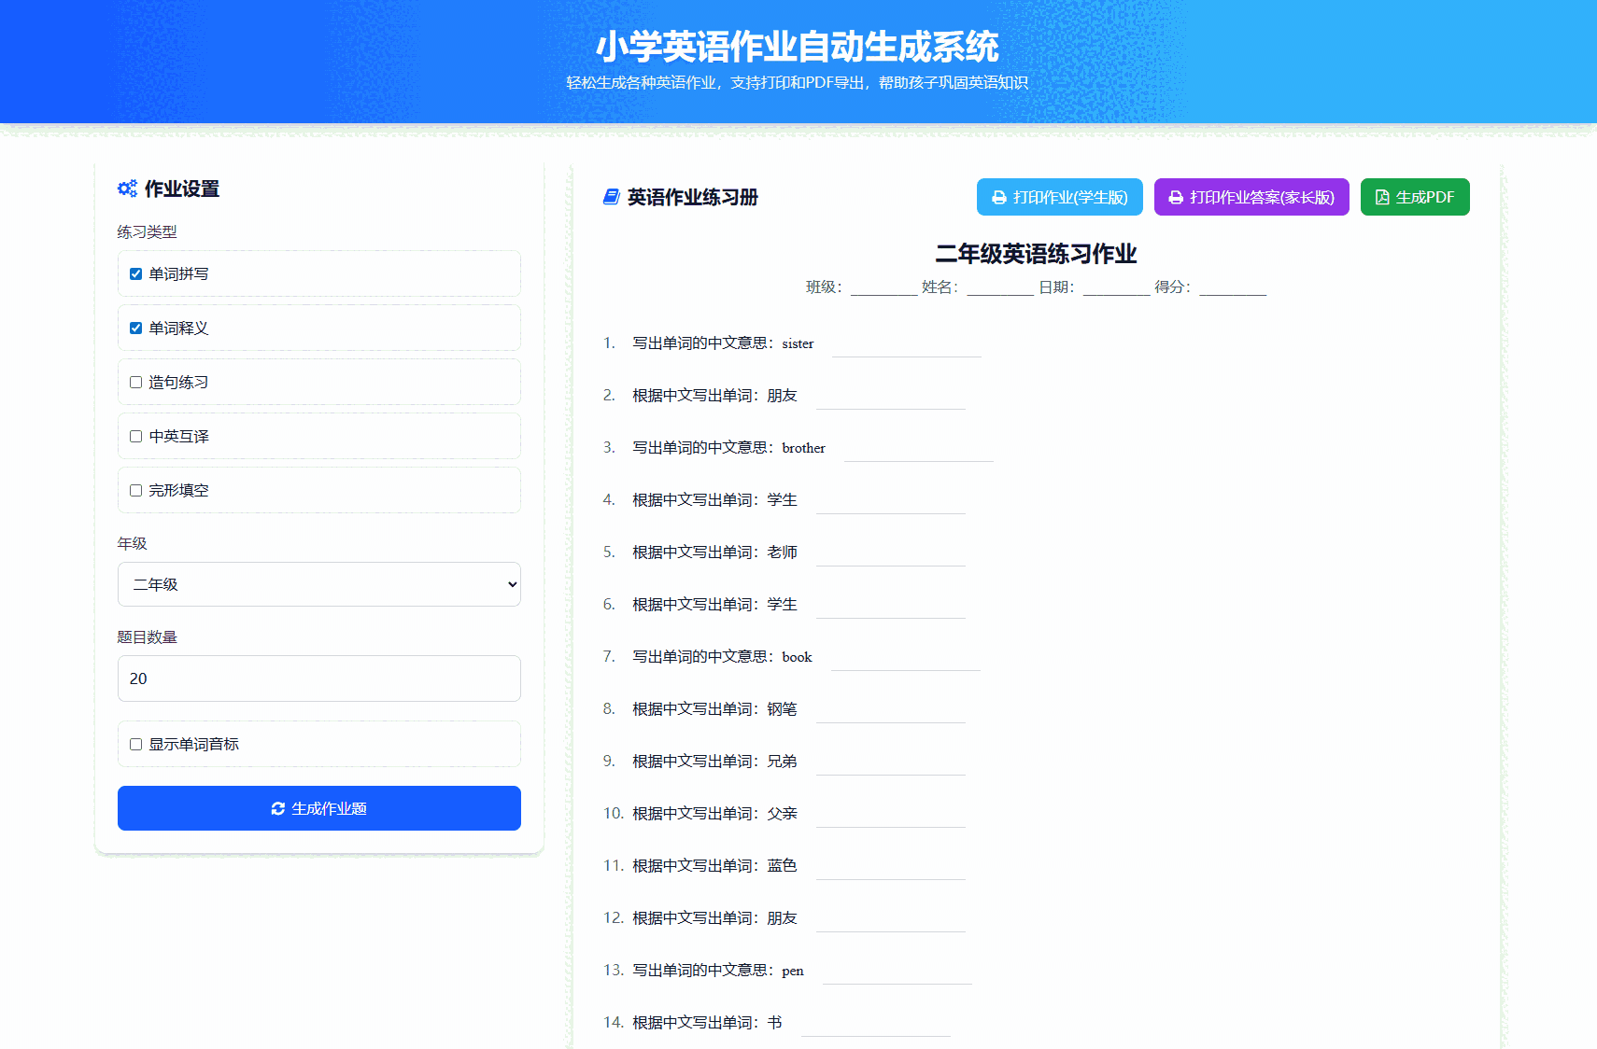This screenshot has width=1597, height=1049.
Task: Uncheck the 单词拼写 checkbox
Action: tap(136, 274)
